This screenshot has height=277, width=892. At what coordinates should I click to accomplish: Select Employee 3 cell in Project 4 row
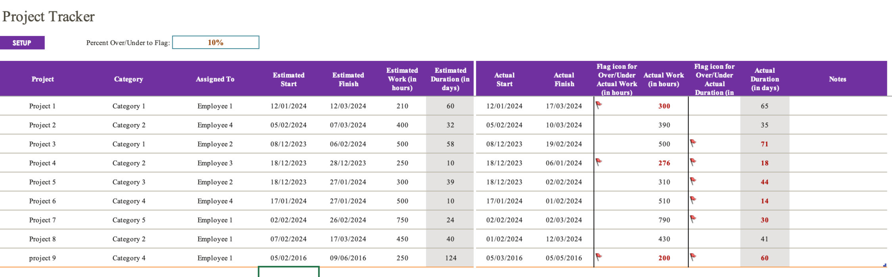pos(215,163)
